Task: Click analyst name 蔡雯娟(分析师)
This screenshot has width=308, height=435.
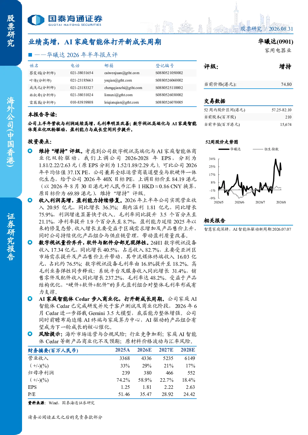Action: [x=42, y=73]
